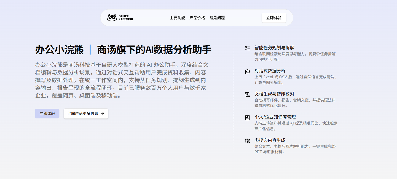Screen dimensions: 397x179
Task: Click 了解产品更多信息 button
Action: coord(86,113)
